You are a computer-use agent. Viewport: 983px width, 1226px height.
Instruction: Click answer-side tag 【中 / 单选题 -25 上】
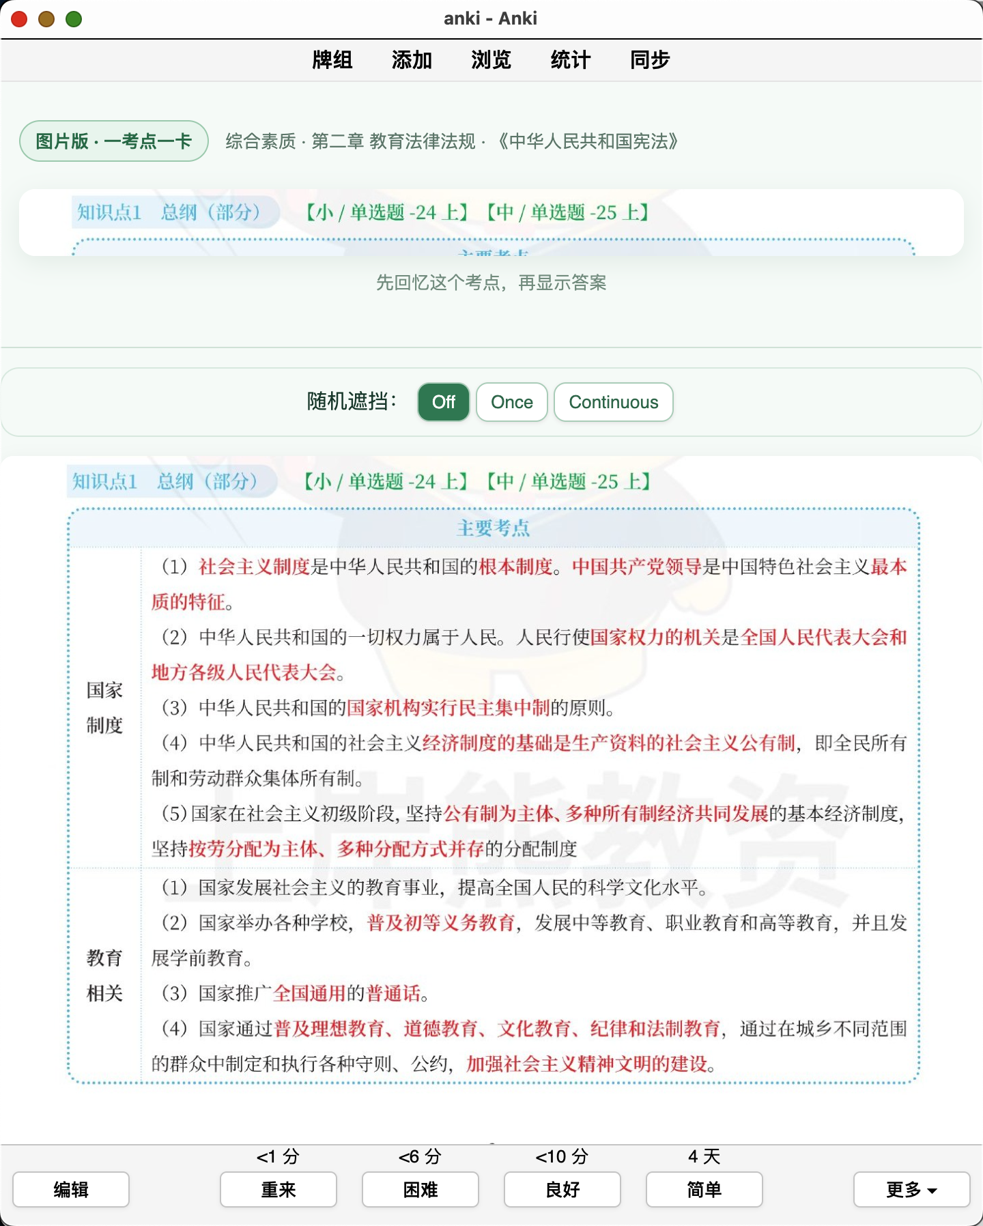point(568,481)
